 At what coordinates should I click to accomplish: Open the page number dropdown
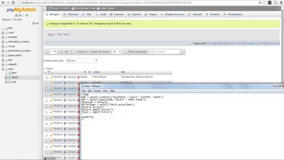click(53, 52)
